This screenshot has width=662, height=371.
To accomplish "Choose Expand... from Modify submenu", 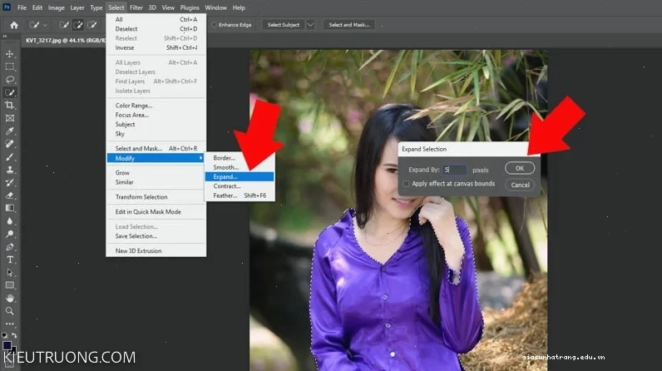I will (x=240, y=177).
